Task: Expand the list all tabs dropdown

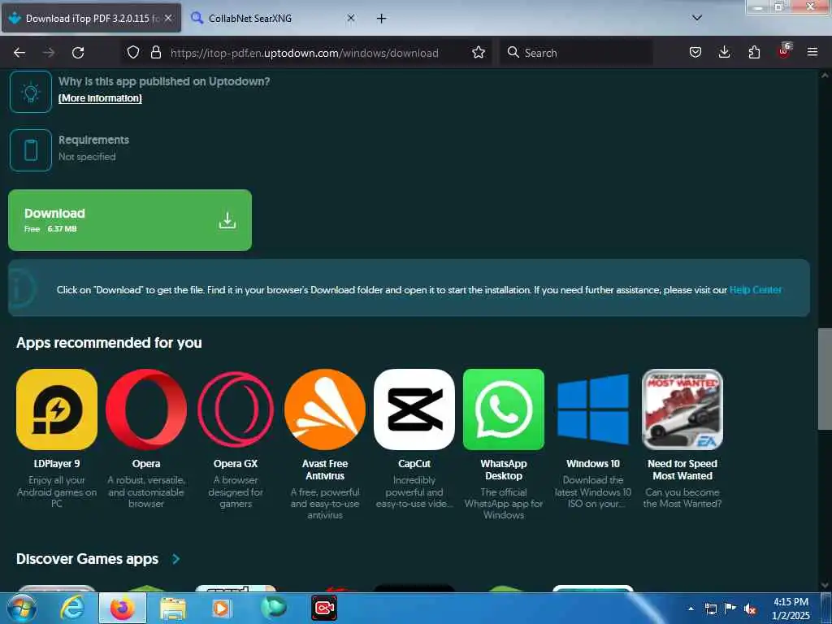Action: tap(697, 18)
